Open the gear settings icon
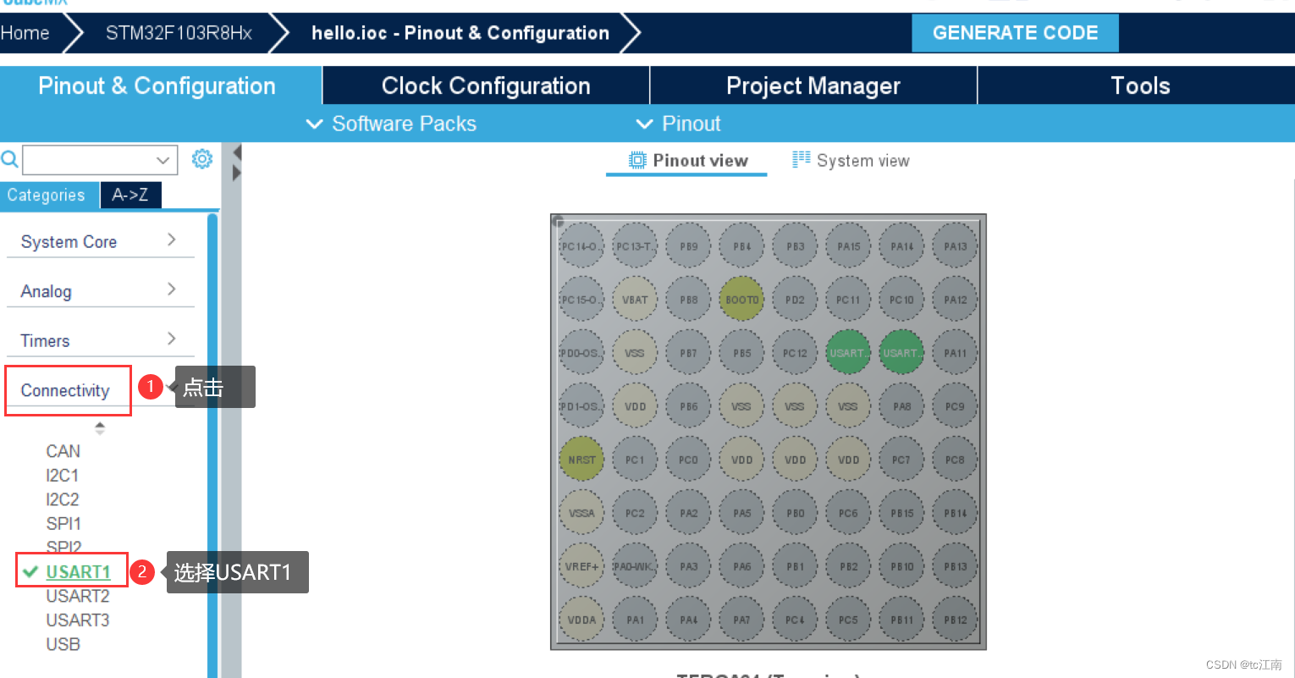Viewport: 1295px width, 678px height. click(202, 159)
